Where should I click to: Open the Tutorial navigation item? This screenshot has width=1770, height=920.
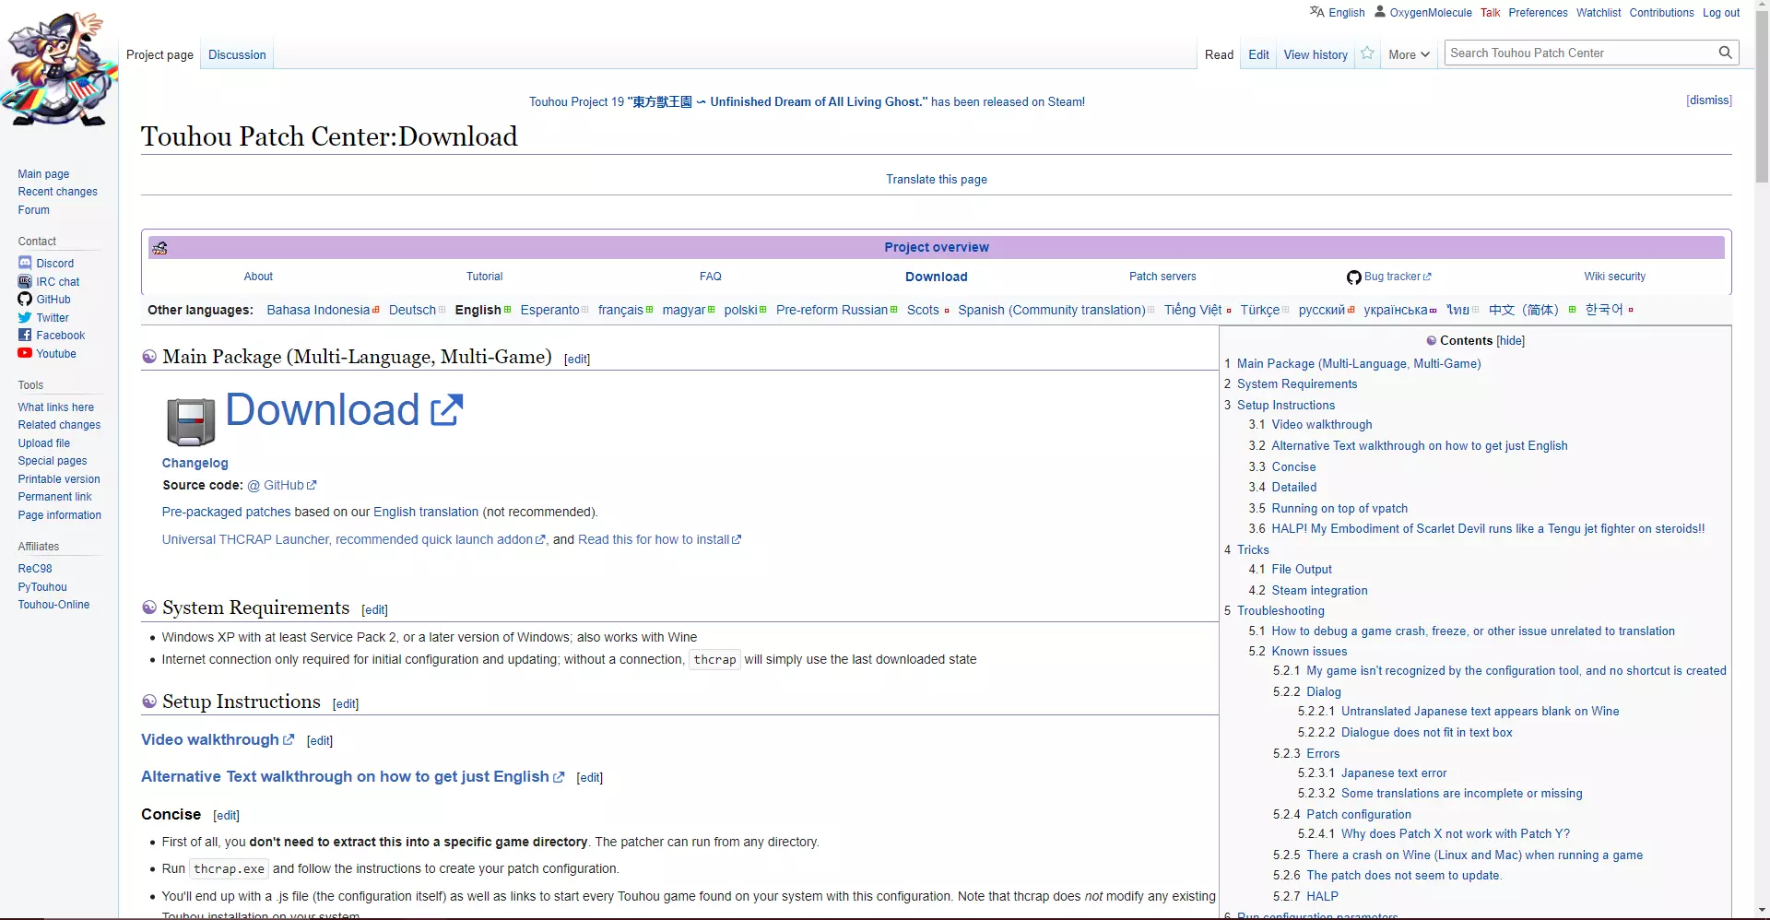click(x=485, y=277)
